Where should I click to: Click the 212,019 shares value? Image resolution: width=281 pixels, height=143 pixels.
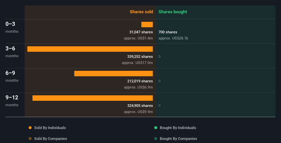[x=140, y=81]
